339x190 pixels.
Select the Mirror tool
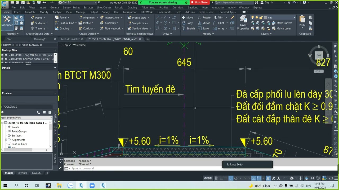coord(204,23)
